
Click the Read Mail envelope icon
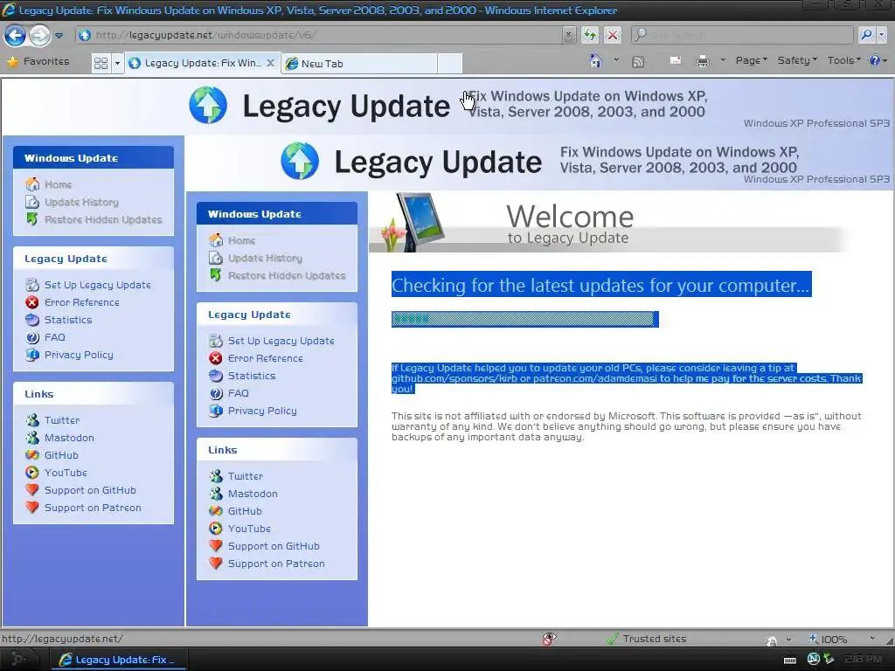pos(676,60)
